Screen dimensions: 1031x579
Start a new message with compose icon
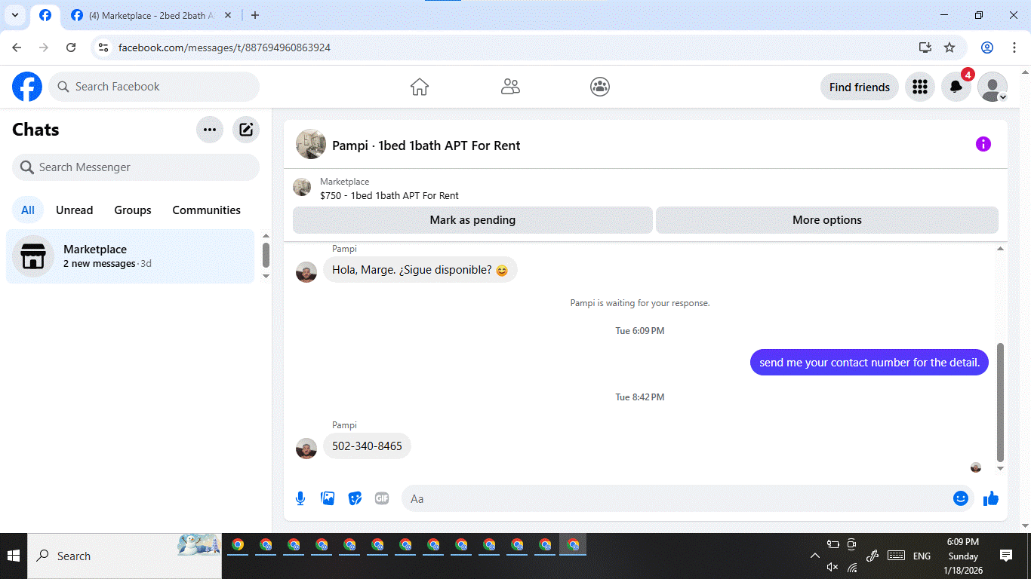[246, 130]
